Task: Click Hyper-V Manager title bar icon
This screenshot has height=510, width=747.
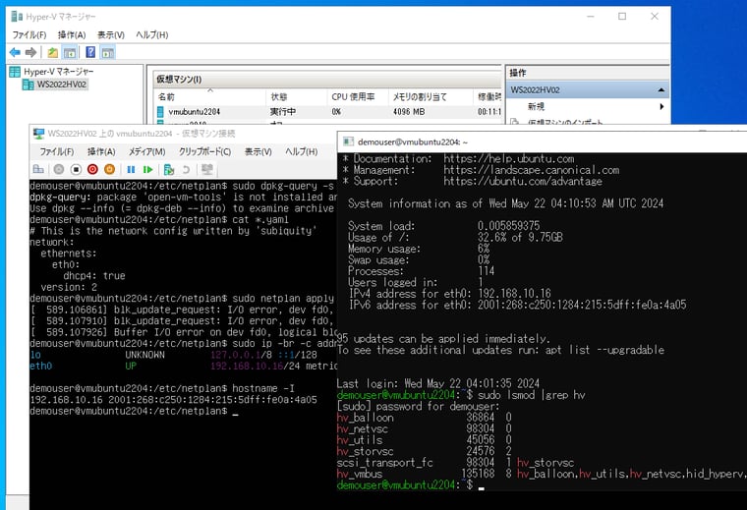Action: 17,17
